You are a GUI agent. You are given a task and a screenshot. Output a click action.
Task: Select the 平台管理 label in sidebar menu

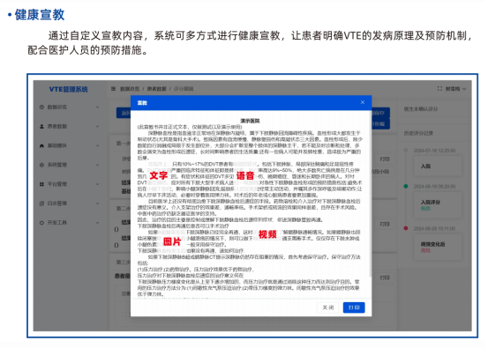tap(57, 184)
